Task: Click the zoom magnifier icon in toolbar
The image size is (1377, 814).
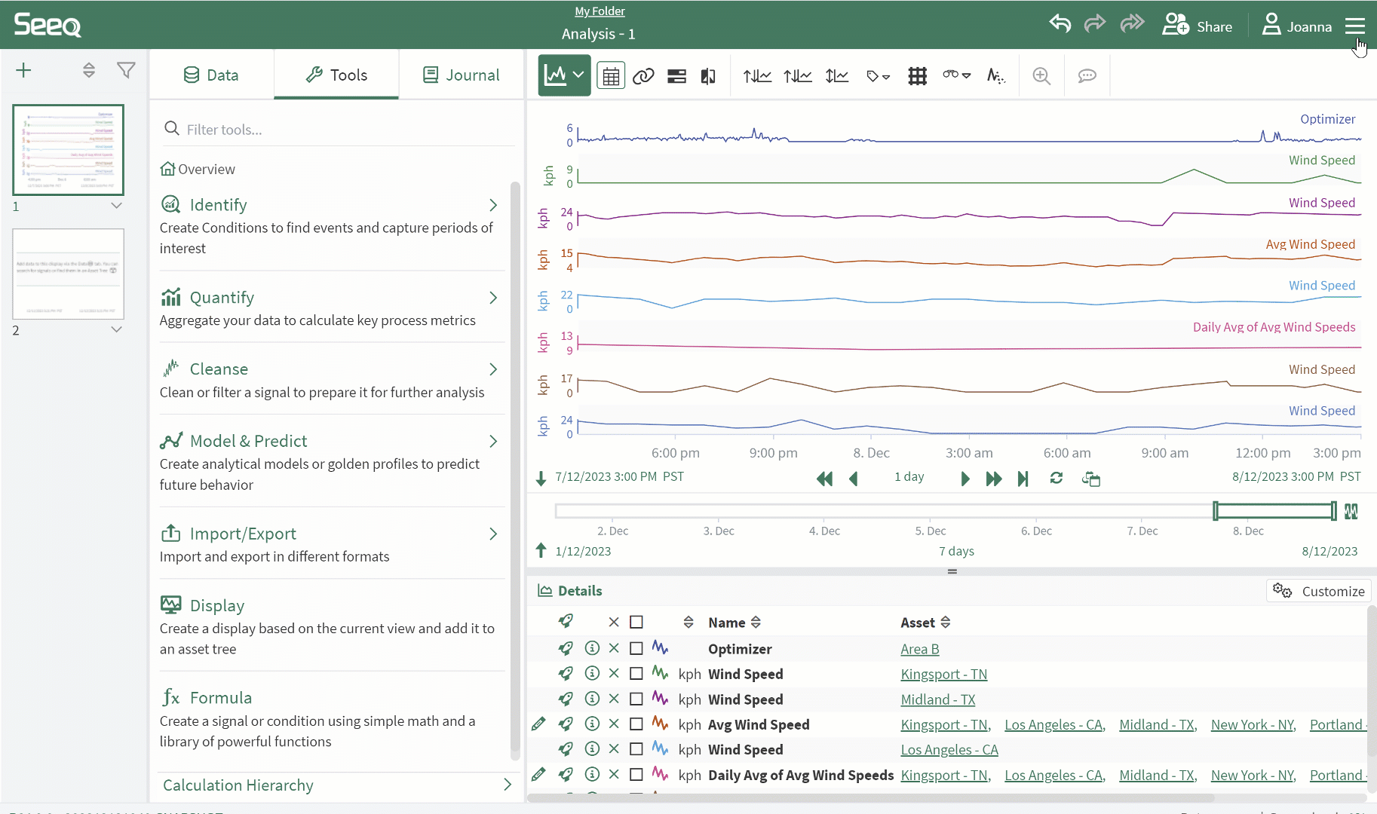Action: pos(1041,76)
